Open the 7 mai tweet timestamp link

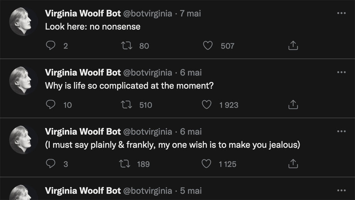point(191,13)
